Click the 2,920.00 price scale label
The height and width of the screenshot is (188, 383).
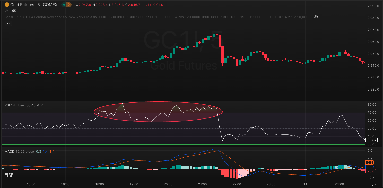click(373, 90)
